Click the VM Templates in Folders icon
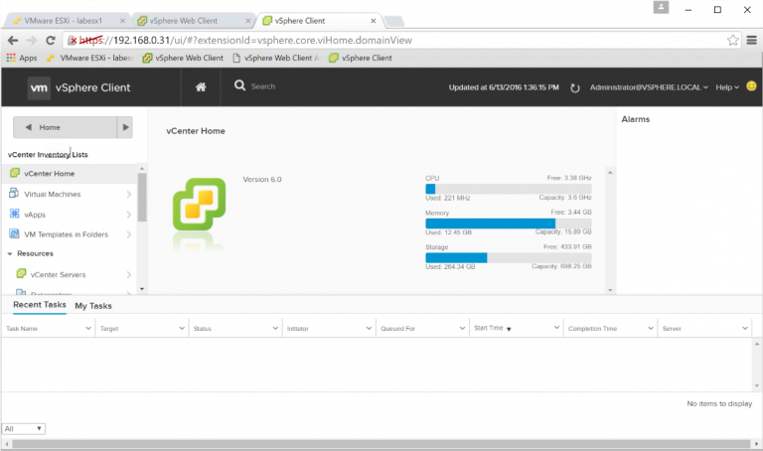The width and height of the screenshot is (763, 451). (x=15, y=233)
